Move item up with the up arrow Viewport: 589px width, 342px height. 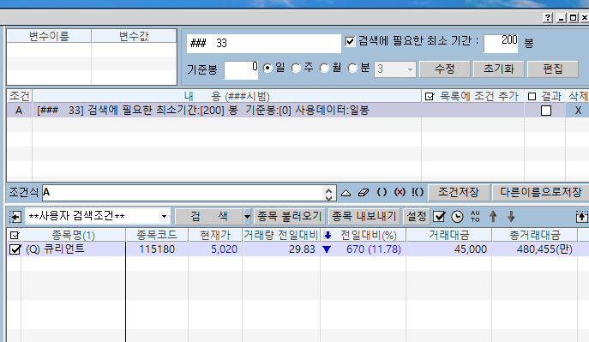tap(493, 216)
